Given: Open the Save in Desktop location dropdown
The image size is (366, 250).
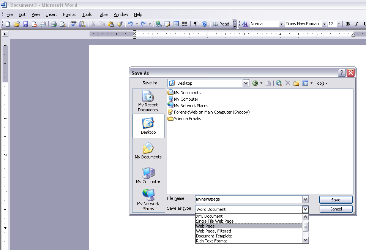Looking at the screenshot, I should tap(246, 83).
